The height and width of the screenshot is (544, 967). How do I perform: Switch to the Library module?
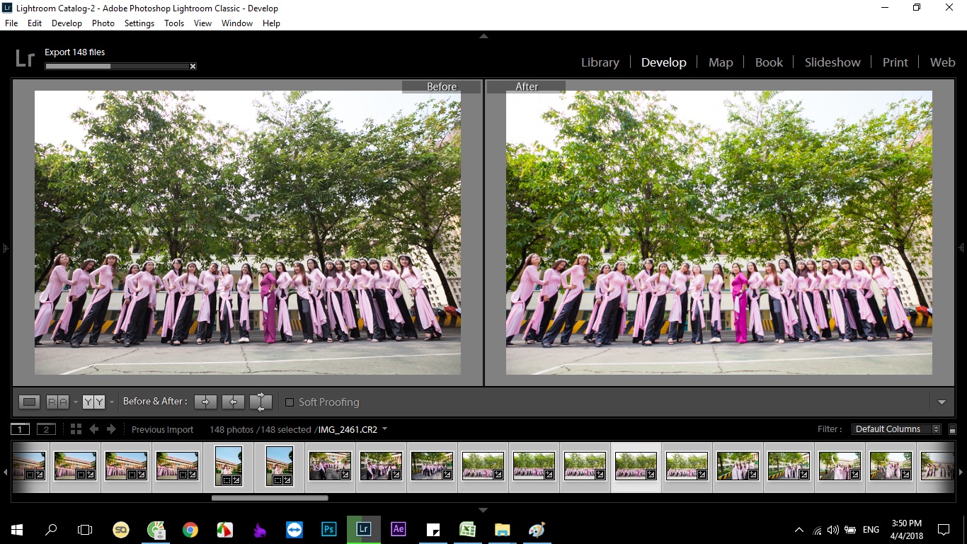click(x=600, y=62)
